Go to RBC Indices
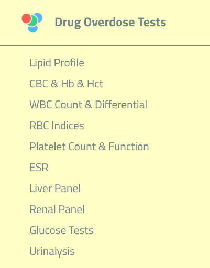Image resolution: width=210 pixels, height=268 pixels. pyautogui.click(x=57, y=126)
